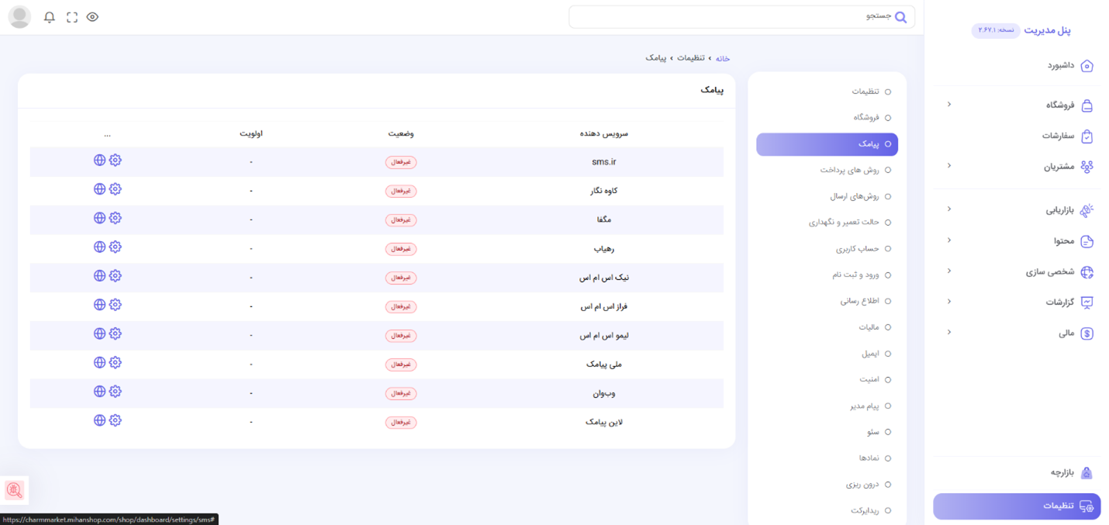1109x525 pixels.
Task: Expand the فروشگاه sidebar menu
Action: [1059, 105]
